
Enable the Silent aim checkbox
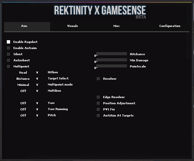coord(9,54)
